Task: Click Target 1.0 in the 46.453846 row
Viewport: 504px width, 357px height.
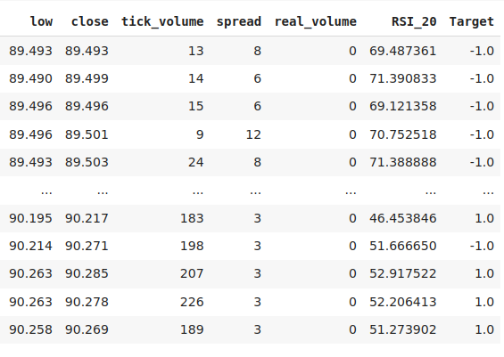Action: (484, 218)
